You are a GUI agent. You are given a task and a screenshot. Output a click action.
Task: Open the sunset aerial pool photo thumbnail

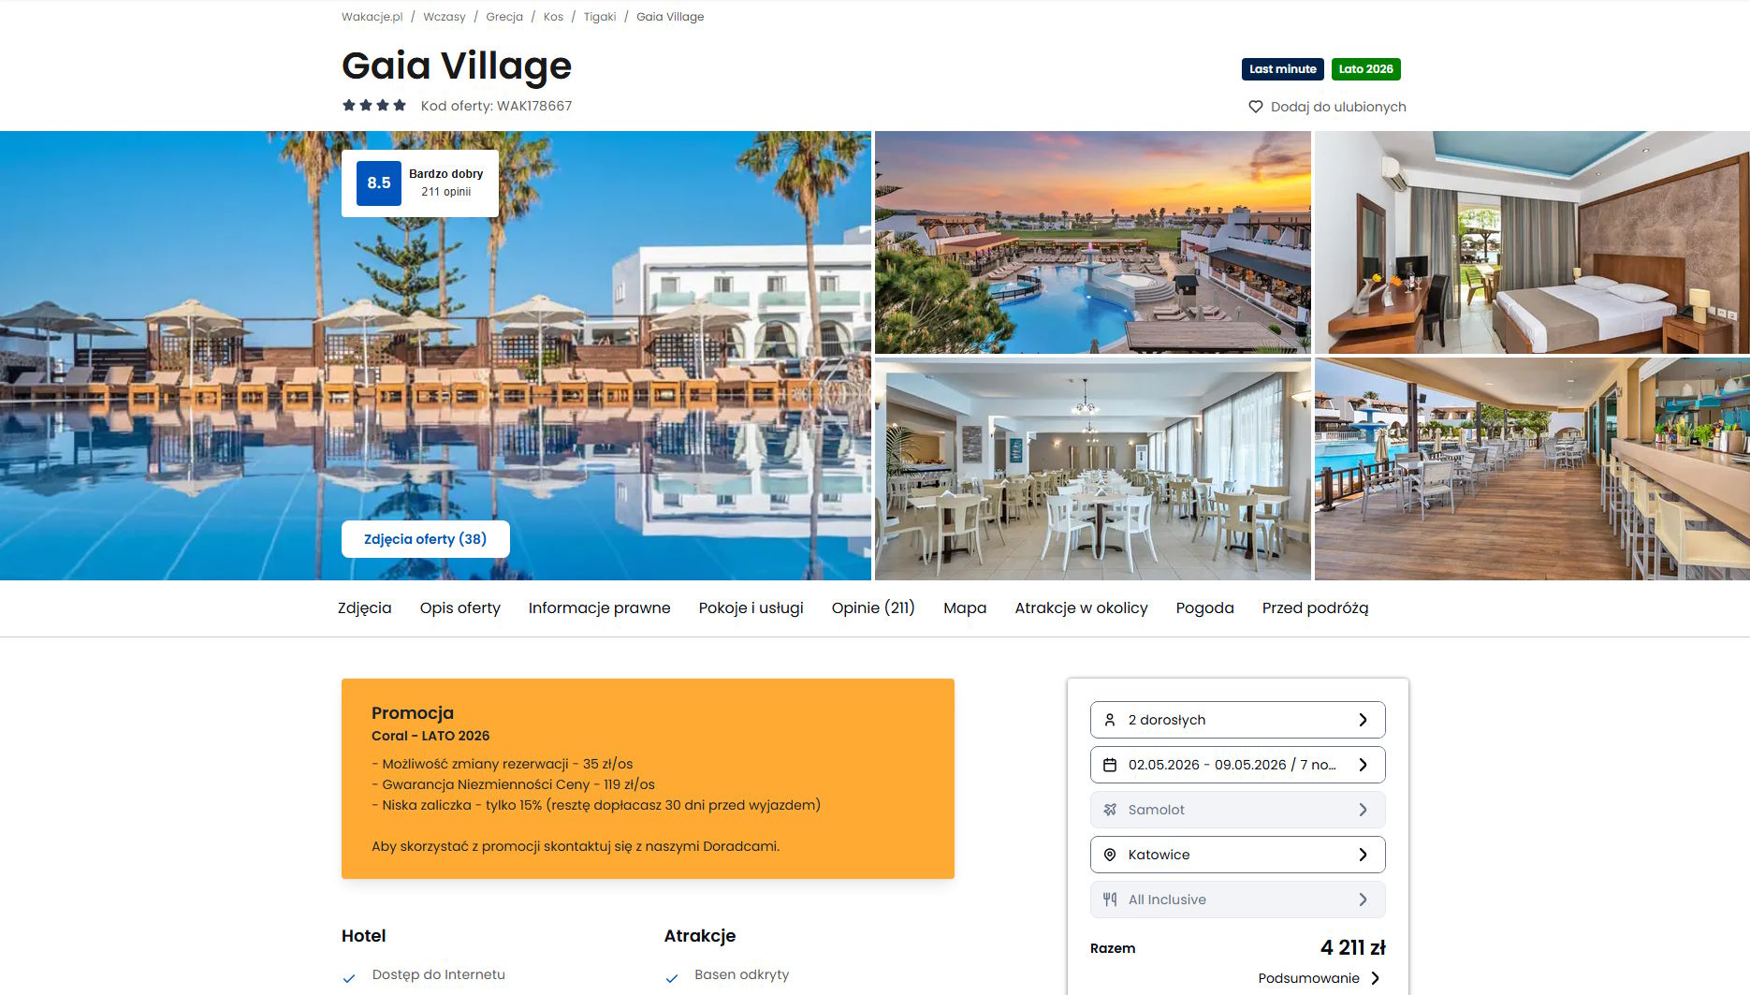[x=1093, y=242]
